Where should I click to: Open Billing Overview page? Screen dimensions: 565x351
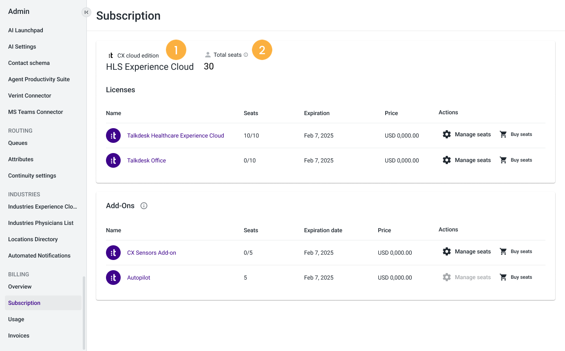(20, 287)
